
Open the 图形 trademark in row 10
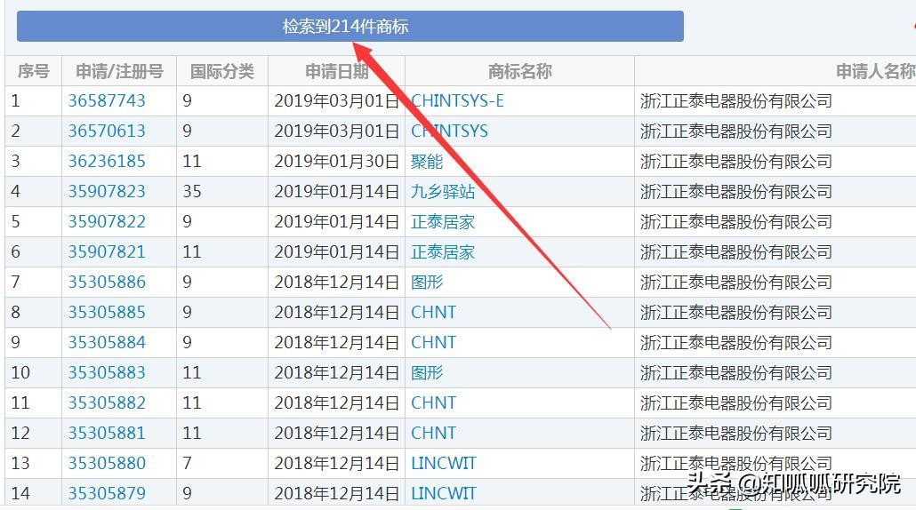click(x=427, y=373)
